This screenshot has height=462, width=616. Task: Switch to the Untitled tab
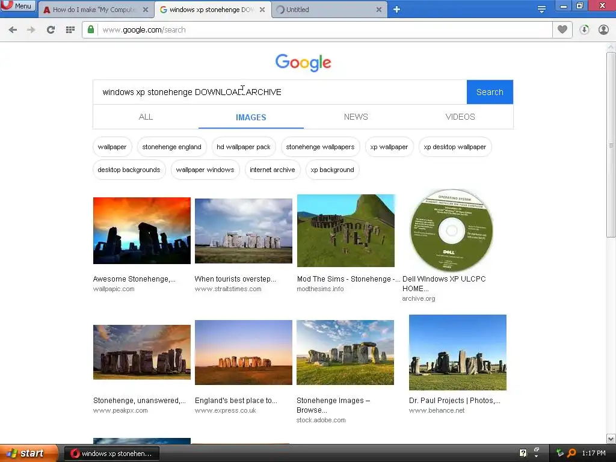click(x=329, y=10)
